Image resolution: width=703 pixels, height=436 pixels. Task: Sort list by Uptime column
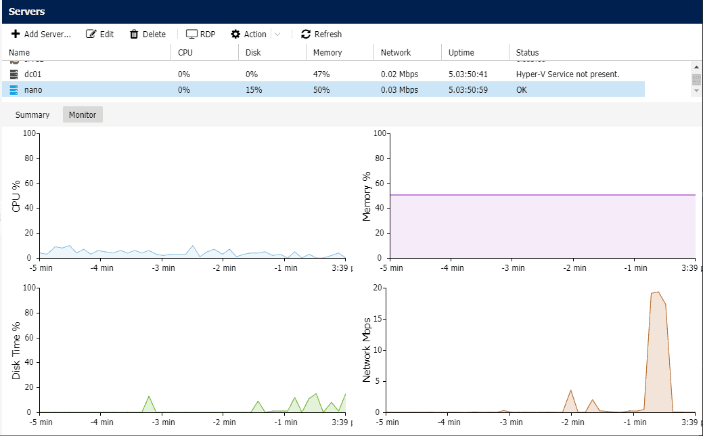461,52
